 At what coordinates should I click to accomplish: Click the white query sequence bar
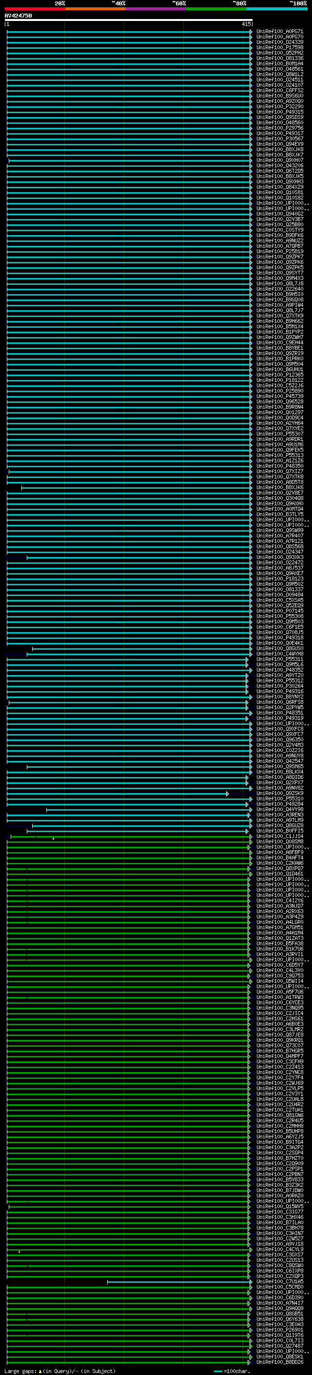[129, 20]
